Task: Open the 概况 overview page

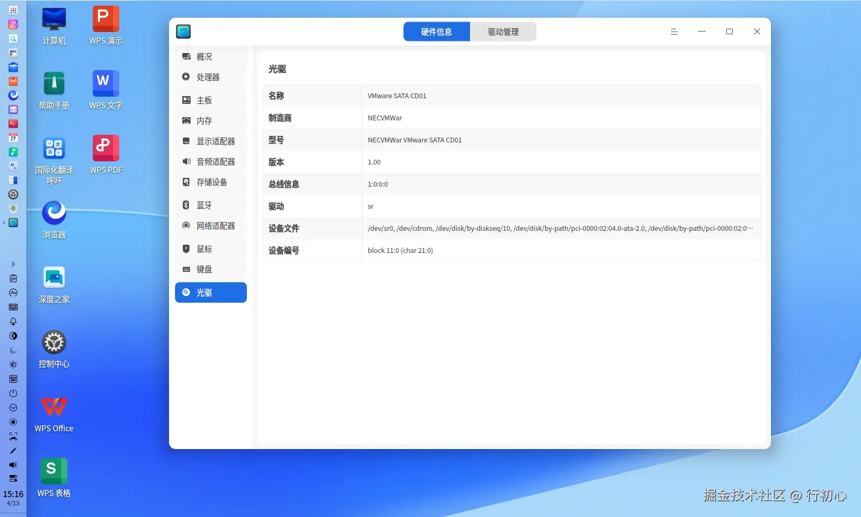Action: (210, 57)
